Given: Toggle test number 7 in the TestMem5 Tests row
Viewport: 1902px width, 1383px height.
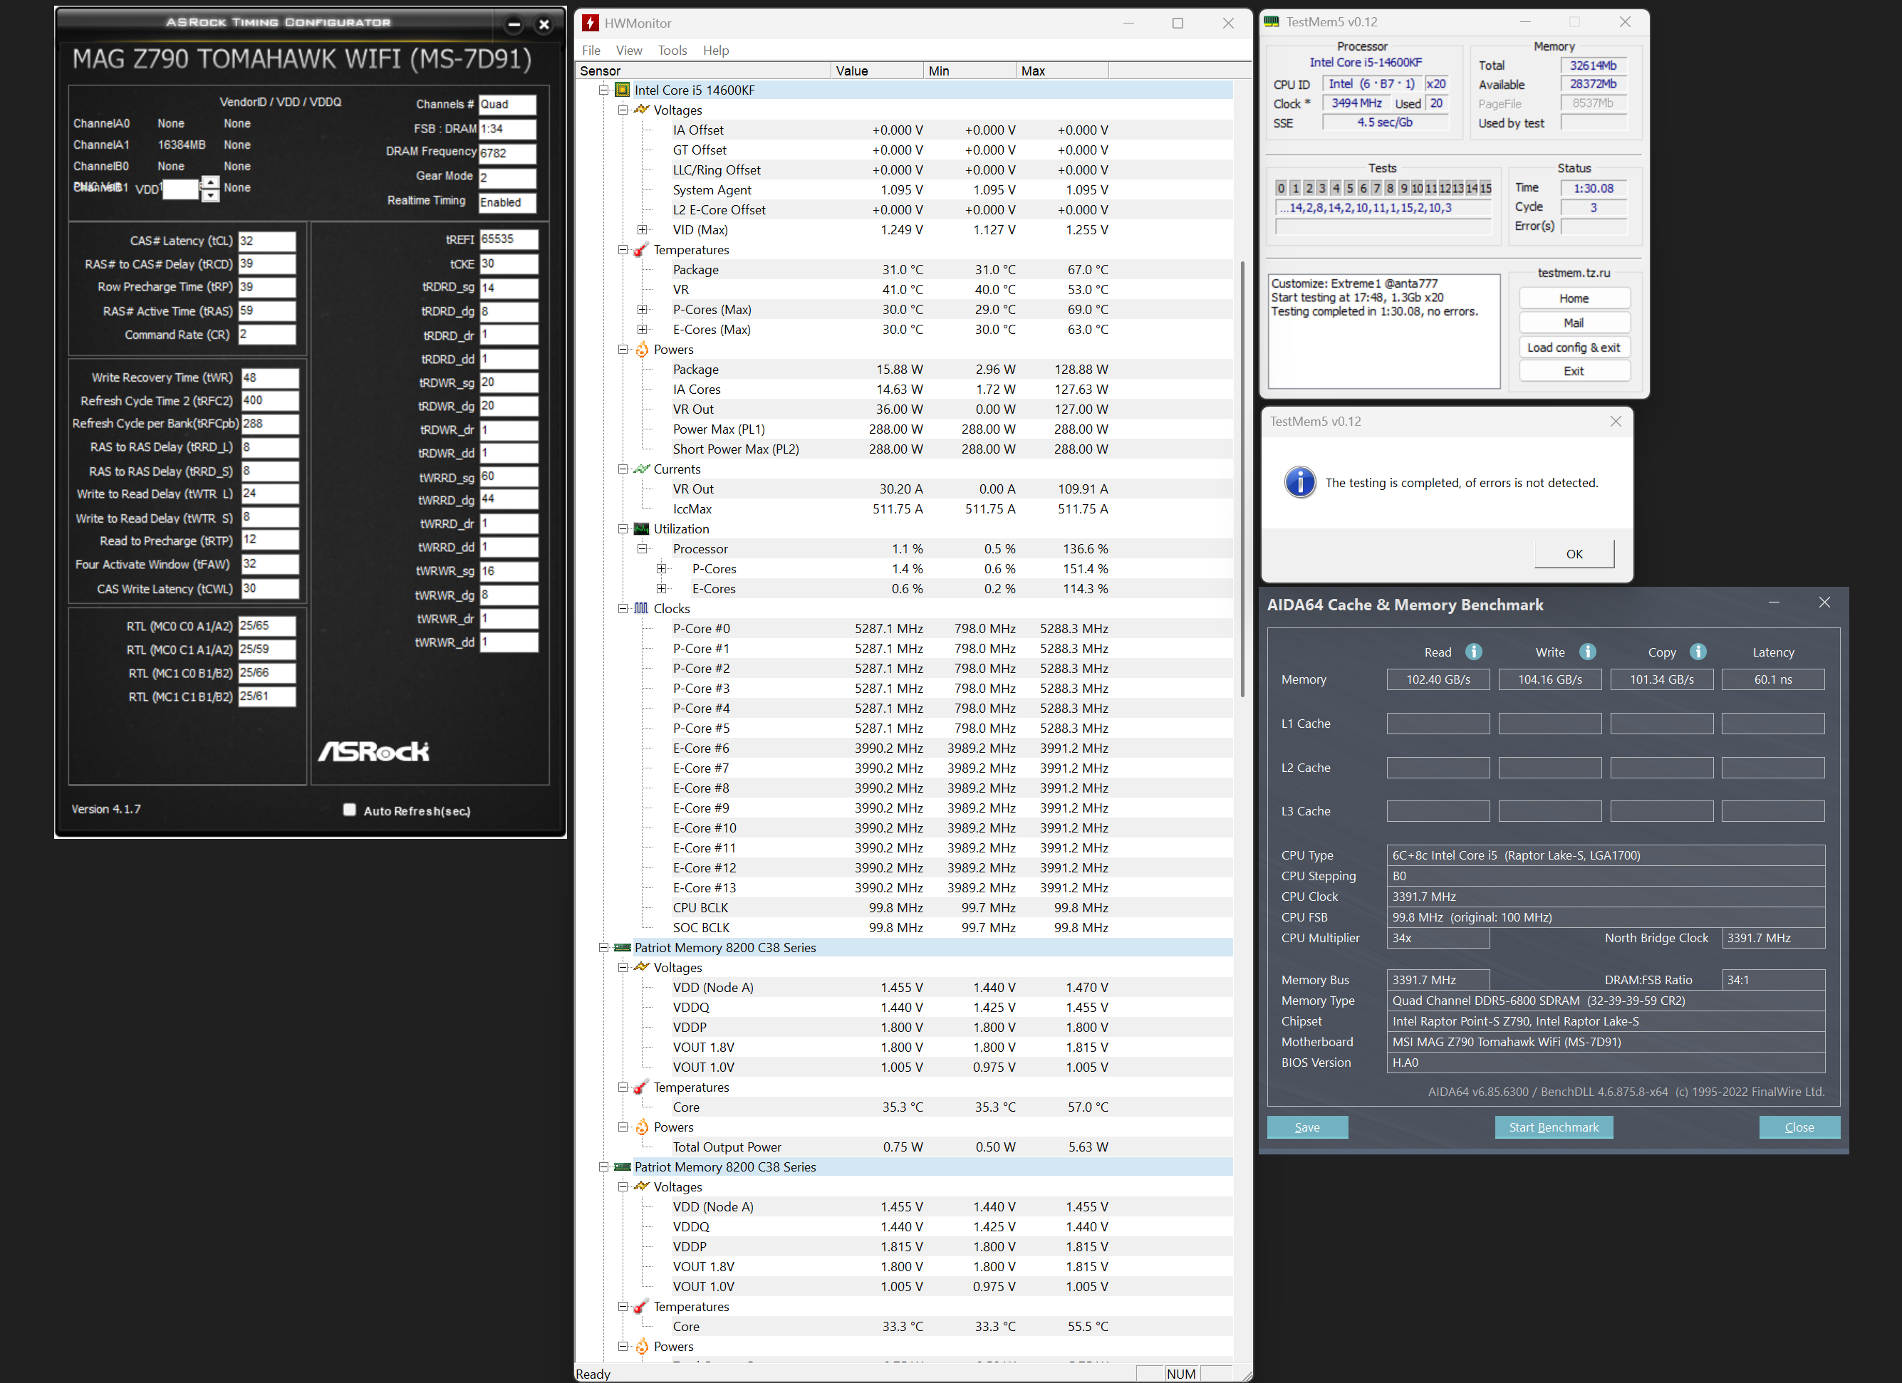Looking at the screenshot, I should [x=1376, y=188].
